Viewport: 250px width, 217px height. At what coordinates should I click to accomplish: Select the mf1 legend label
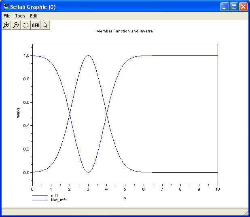point(54,196)
